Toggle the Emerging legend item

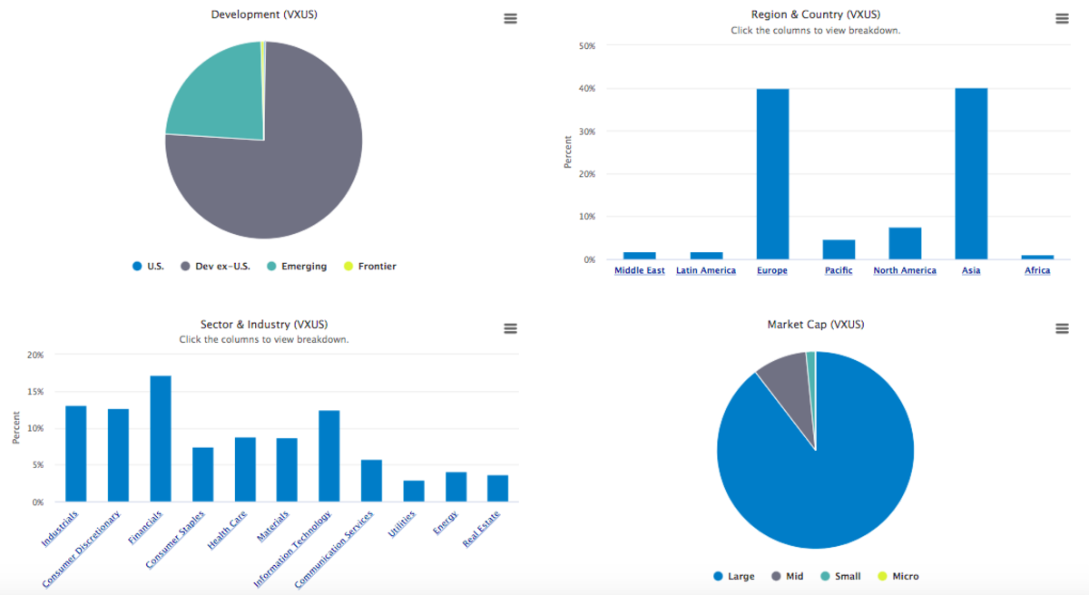(x=296, y=267)
